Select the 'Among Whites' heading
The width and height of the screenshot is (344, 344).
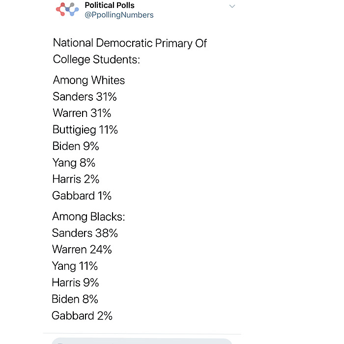coord(88,80)
